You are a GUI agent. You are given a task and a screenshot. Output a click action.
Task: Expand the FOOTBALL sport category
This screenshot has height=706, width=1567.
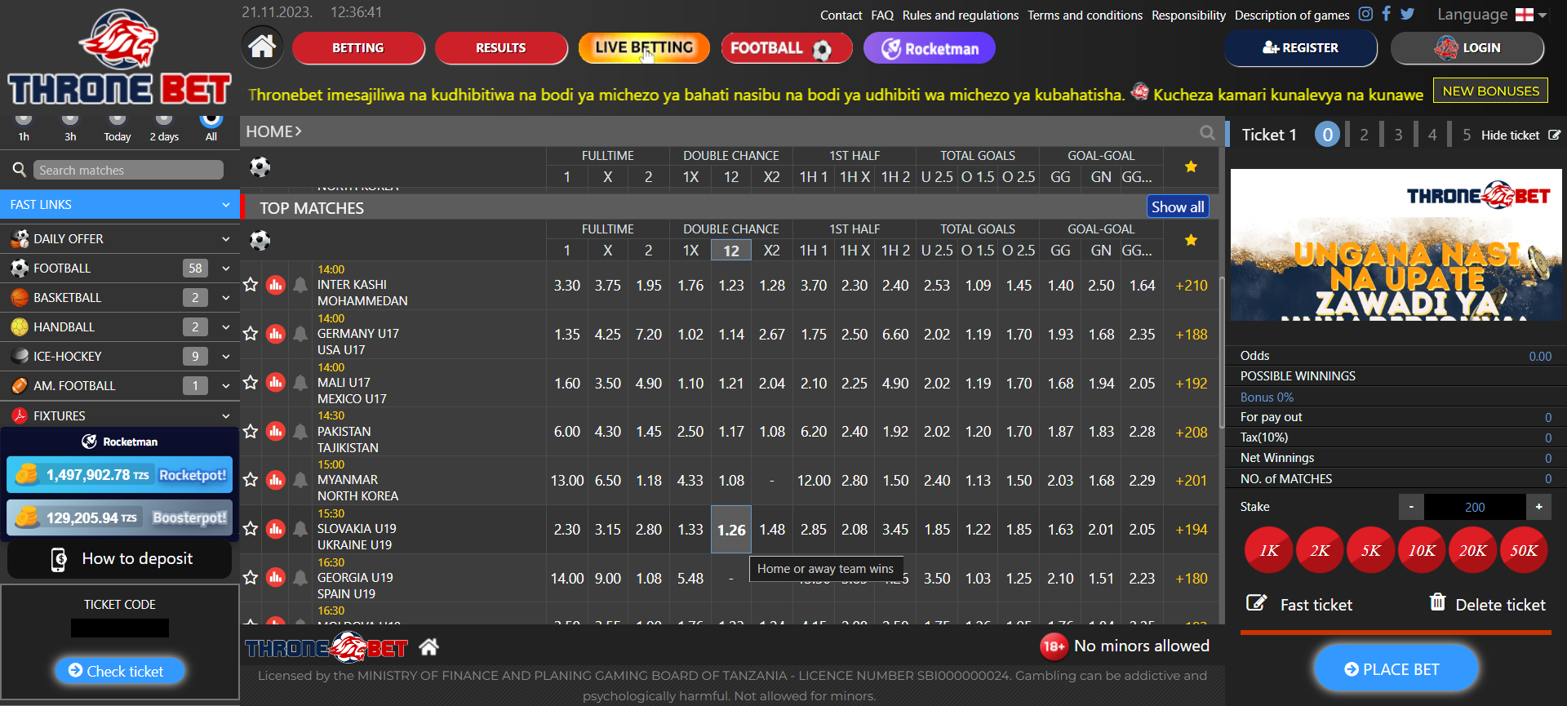[120, 269]
